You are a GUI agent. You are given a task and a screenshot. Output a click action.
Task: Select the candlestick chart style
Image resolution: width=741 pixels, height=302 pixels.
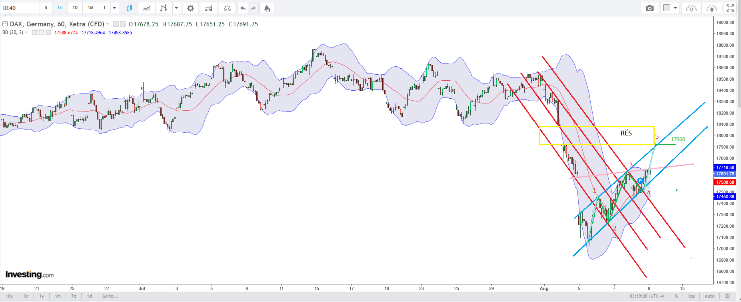coord(129,8)
